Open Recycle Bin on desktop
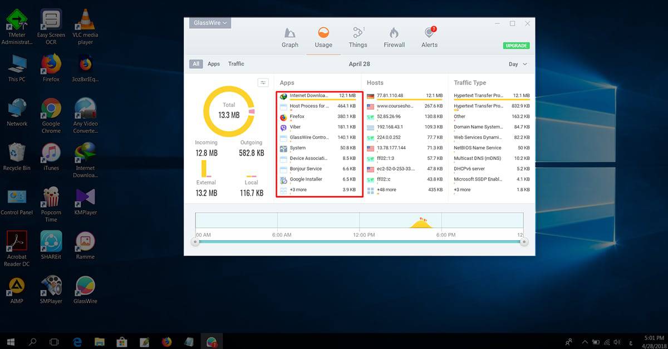Image resolution: width=668 pixels, height=349 pixels. [17, 156]
